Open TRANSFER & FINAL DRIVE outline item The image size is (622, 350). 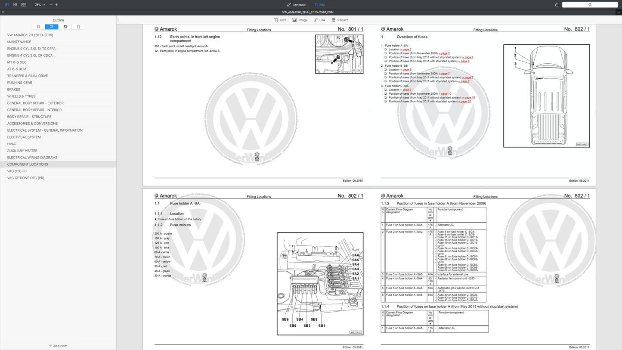point(28,76)
